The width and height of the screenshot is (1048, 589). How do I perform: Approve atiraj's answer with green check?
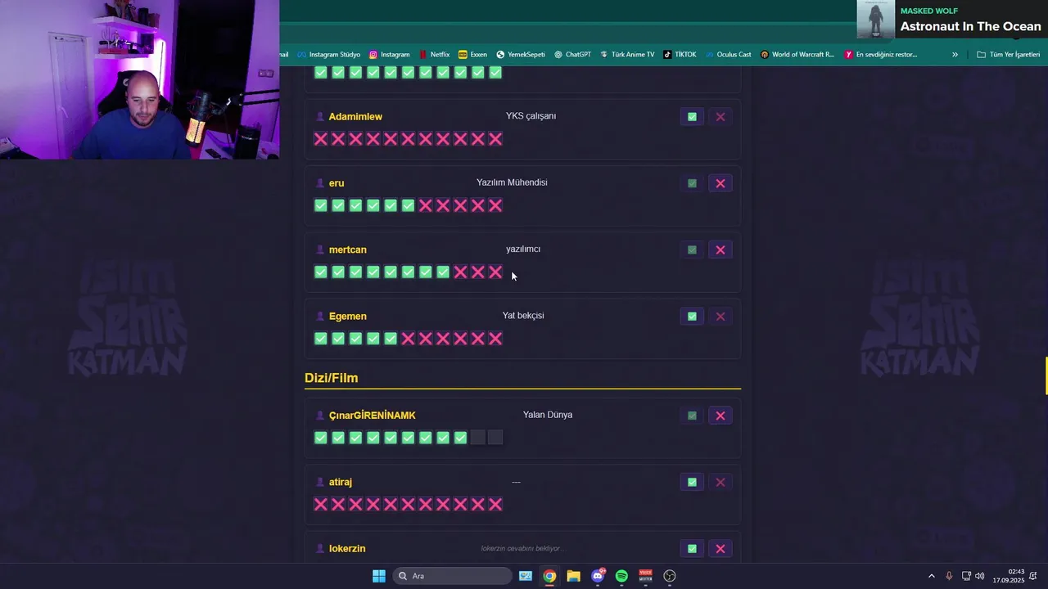[692, 482]
